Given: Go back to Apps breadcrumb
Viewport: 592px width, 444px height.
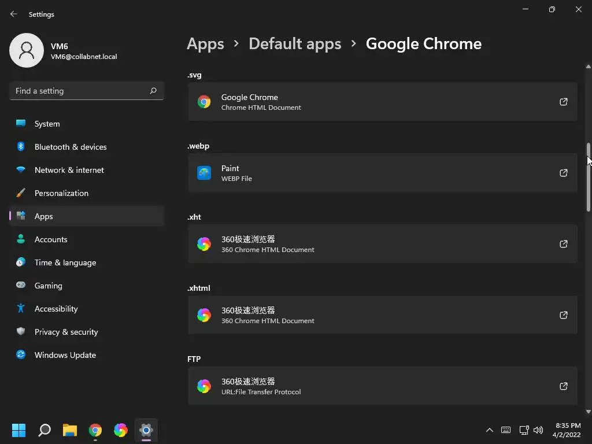Looking at the screenshot, I should (205, 44).
